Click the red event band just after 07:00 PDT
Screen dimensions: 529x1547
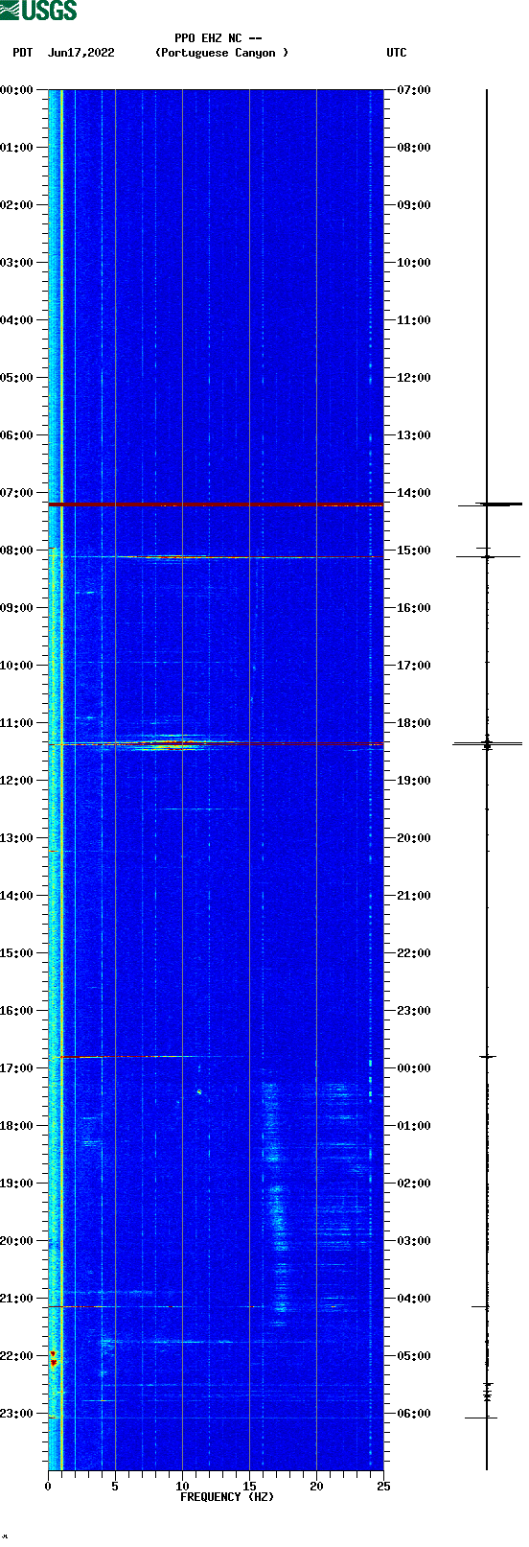tap(216, 504)
